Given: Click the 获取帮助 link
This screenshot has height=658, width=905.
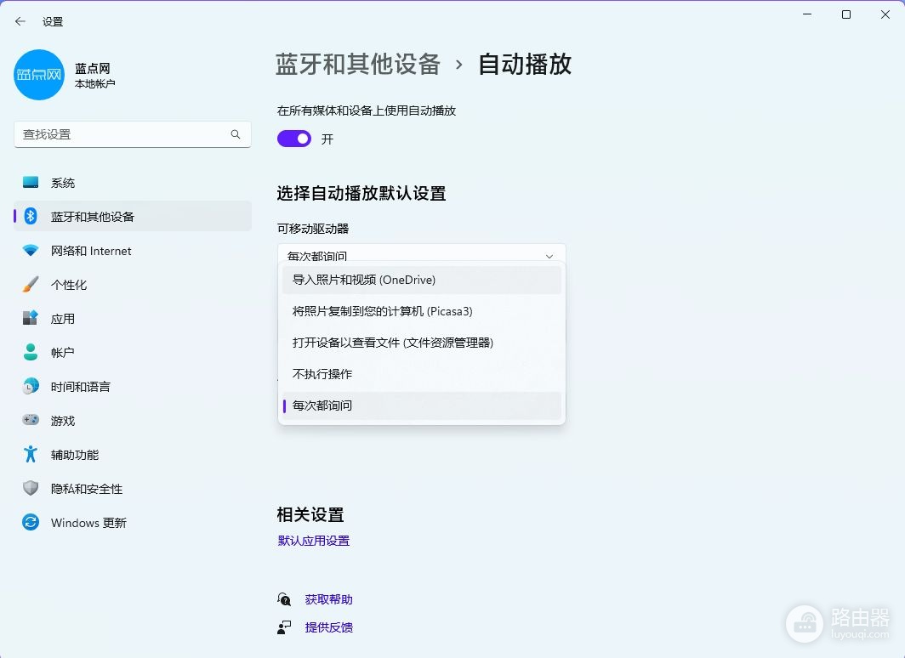Looking at the screenshot, I should coord(328,599).
